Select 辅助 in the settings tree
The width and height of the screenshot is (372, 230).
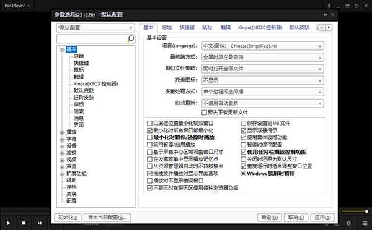[x=71, y=181]
